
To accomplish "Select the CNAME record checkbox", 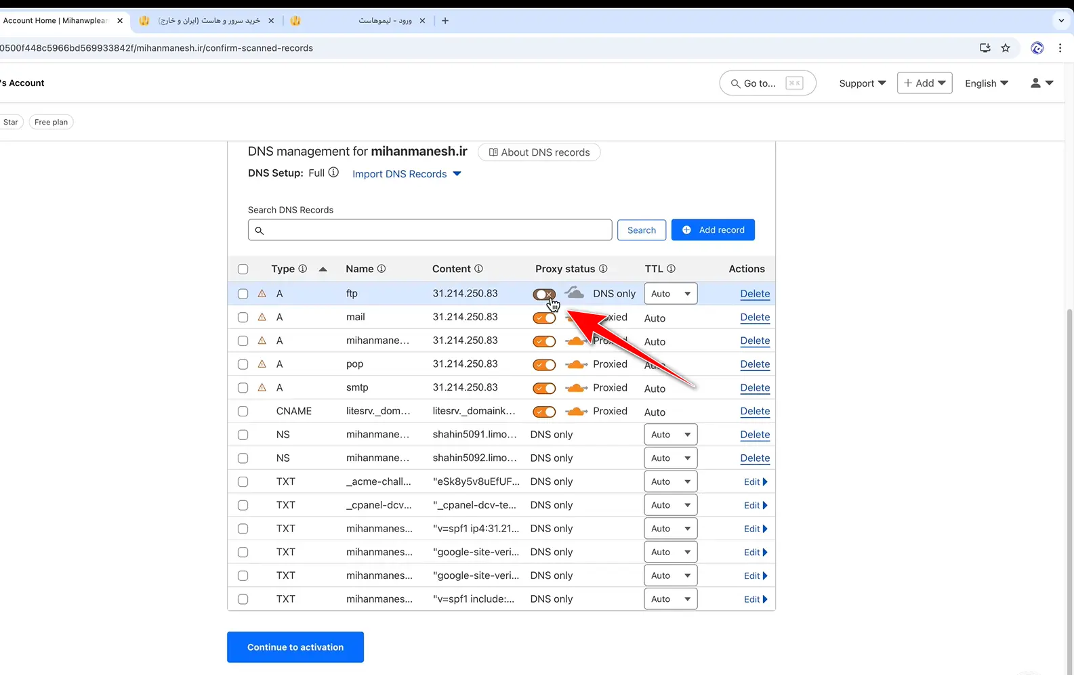I will 243,412.
